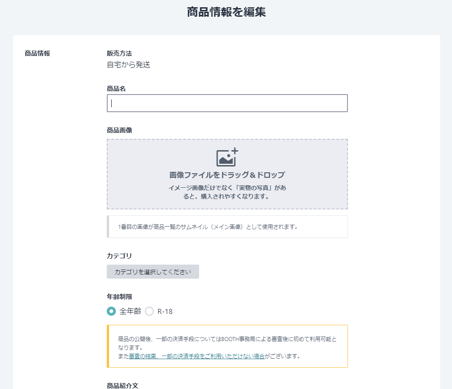
Task: Select the R-18 age restriction radio button
Action: pos(149,311)
